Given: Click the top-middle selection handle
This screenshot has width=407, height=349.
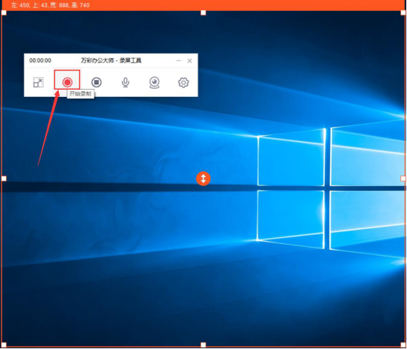Looking at the screenshot, I should click(x=203, y=12).
